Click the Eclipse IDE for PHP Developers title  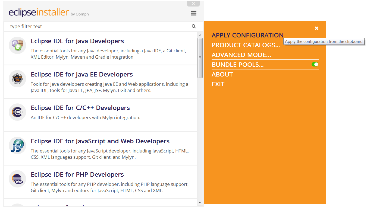77,174
